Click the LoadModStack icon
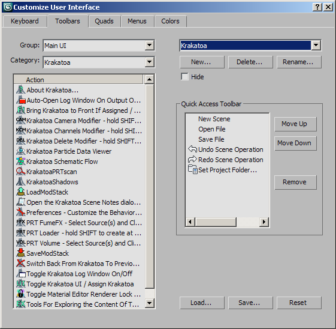The height and width of the screenshot is (329, 336). 21,192
